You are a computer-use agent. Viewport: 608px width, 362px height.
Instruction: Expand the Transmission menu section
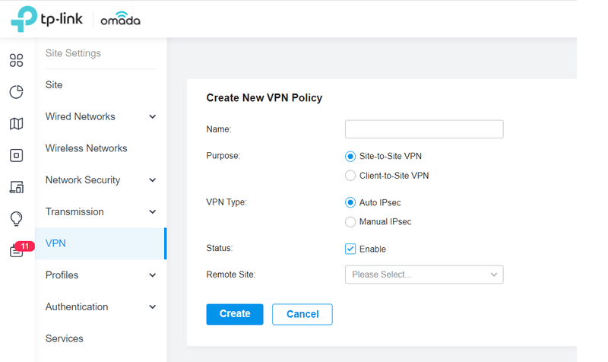click(x=100, y=211)
